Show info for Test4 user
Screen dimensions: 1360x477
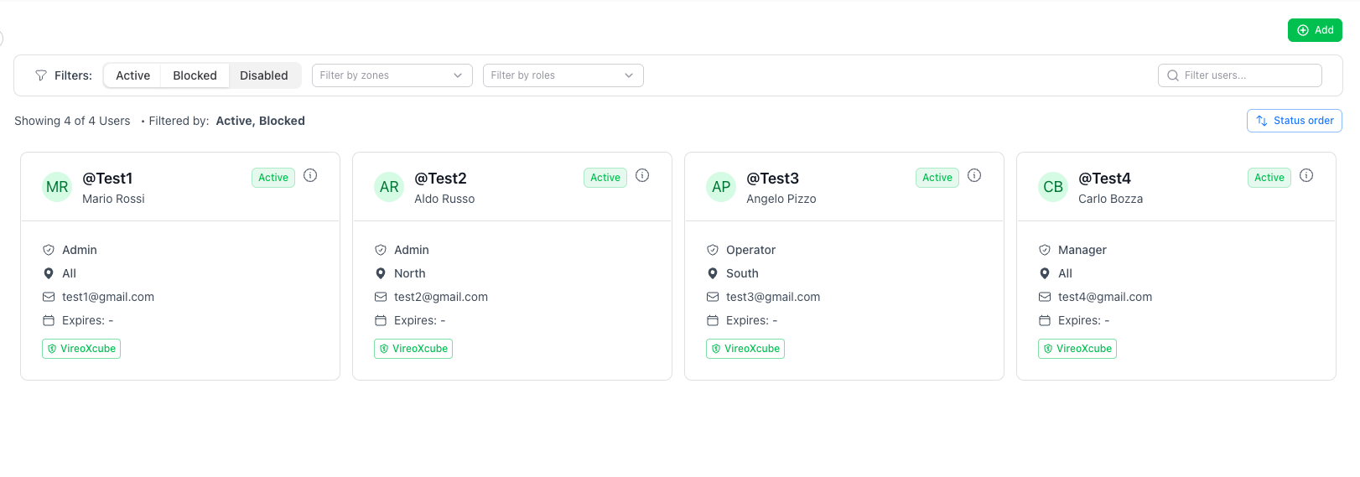point(1306,175)
